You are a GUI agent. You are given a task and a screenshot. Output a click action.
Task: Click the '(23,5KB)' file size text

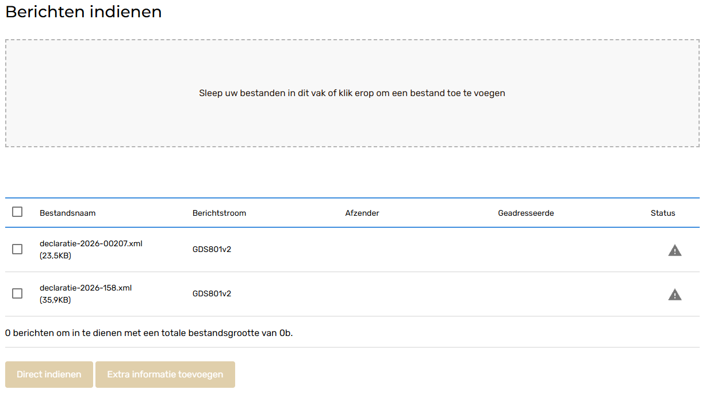pyautogui.click(x=55, y=255)
